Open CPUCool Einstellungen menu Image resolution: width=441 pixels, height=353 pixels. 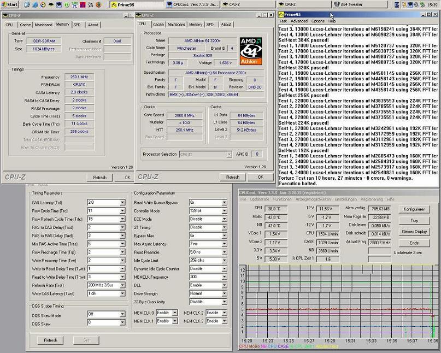346,199
